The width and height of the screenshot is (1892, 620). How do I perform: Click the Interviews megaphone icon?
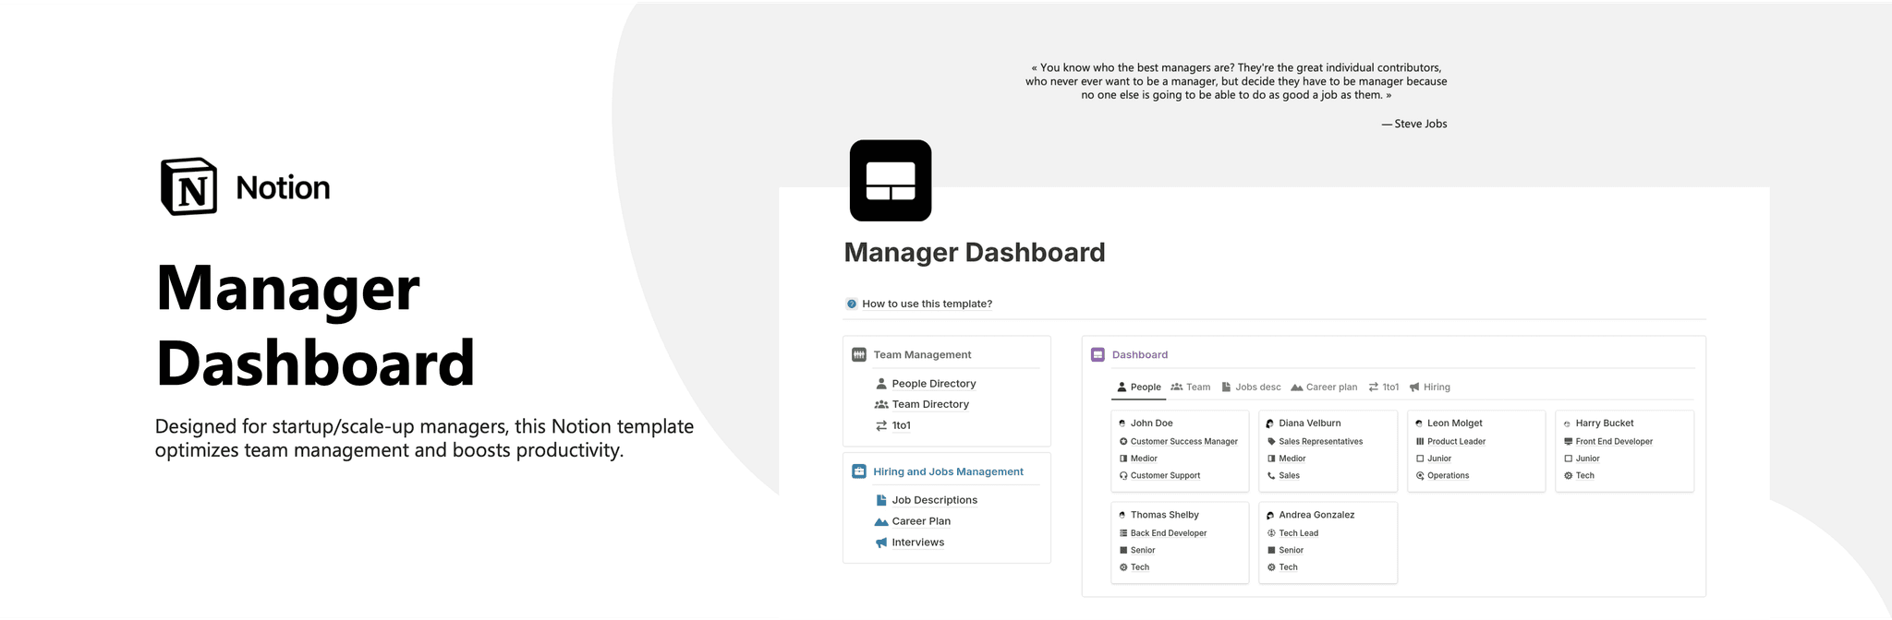pos(881,542)
